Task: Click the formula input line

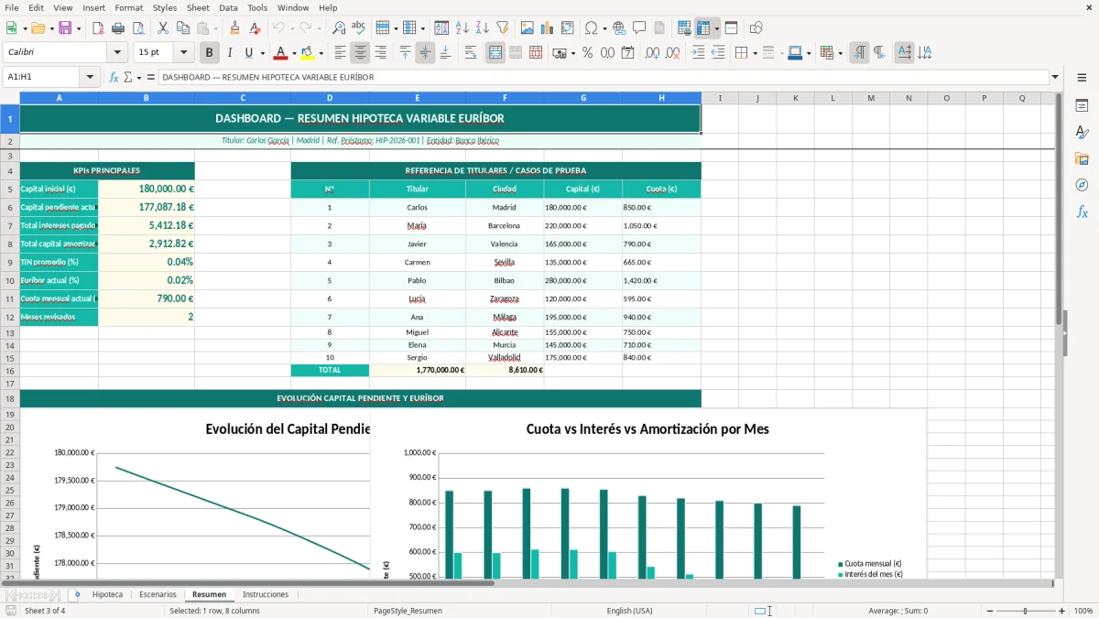Action: [x=604, y=77]
